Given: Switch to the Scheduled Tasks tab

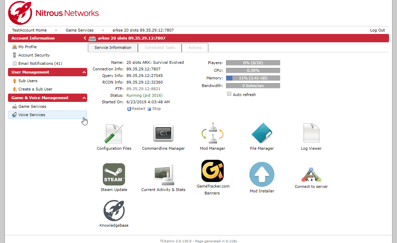Looking at the screenshot, I should click(160, 47).
